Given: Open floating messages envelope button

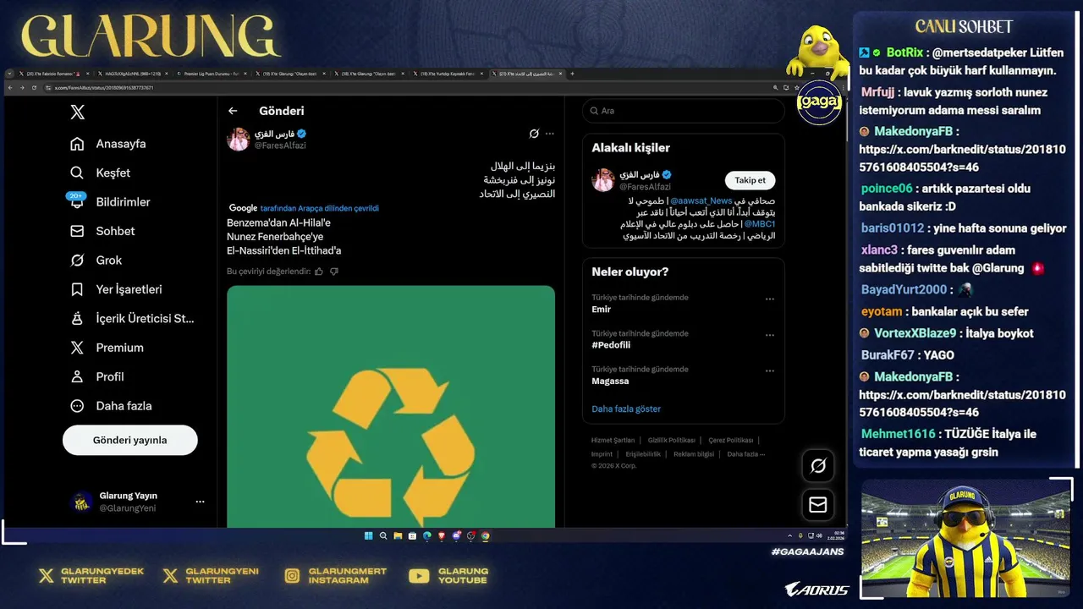Looking at the screenshot, I should 818,505.
